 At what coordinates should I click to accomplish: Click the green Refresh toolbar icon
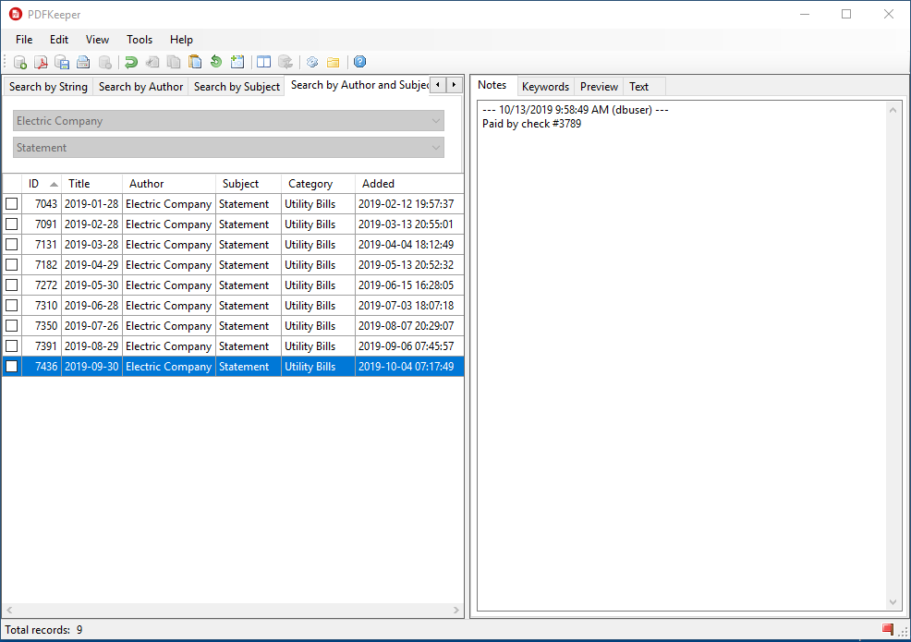[216, 62]
